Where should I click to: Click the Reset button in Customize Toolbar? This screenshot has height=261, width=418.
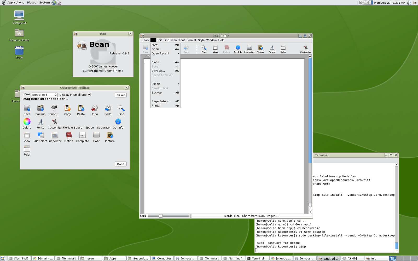121,95
